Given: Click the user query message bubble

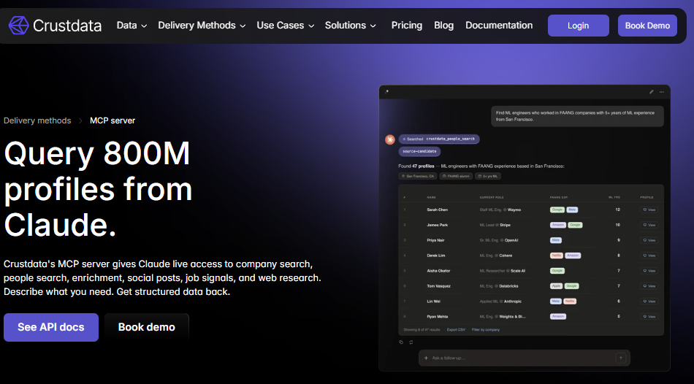Looking at the screenshot, I should (578, 116).
